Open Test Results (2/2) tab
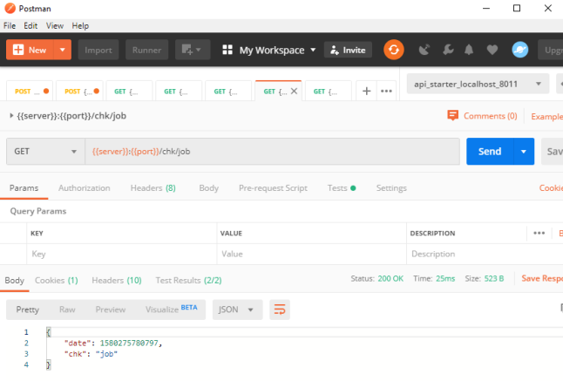This screenshot has height=381, width=563. tap(188, 281)
